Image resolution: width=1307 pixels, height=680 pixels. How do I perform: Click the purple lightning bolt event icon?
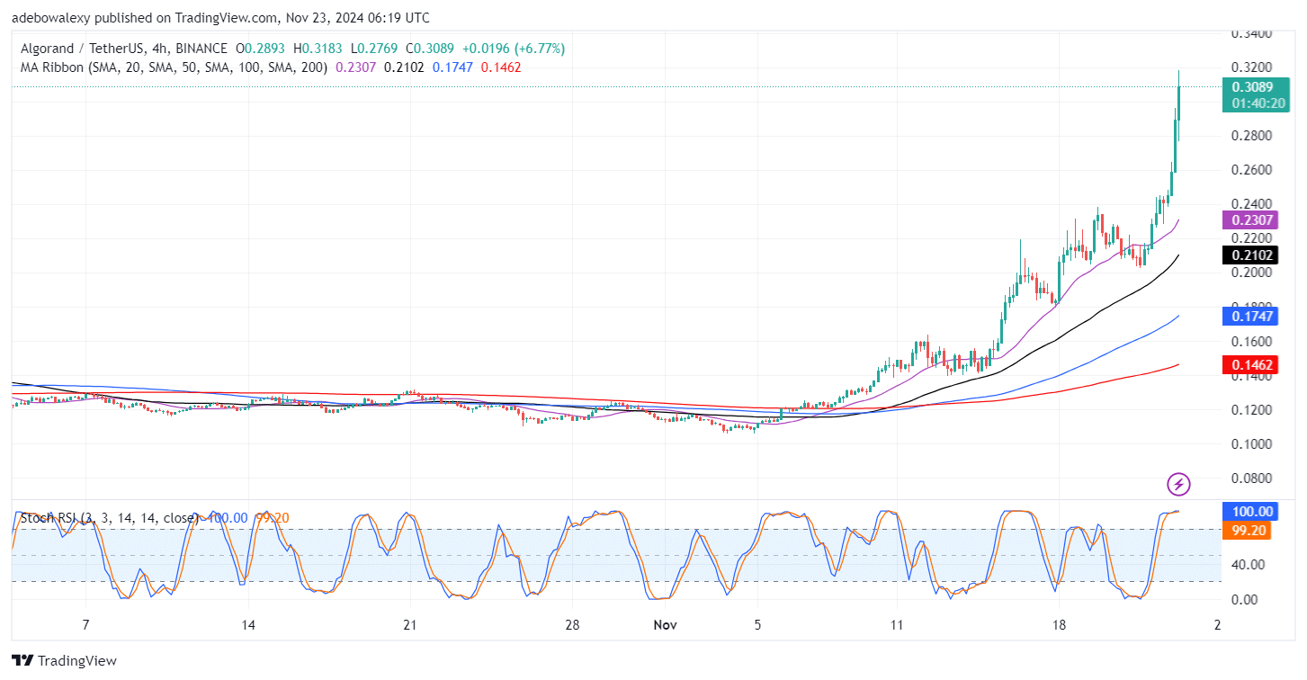(1178, 485)
